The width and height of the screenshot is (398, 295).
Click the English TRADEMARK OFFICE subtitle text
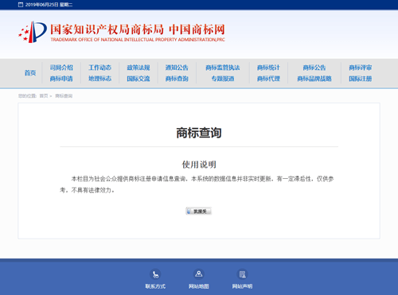[138, 40]
